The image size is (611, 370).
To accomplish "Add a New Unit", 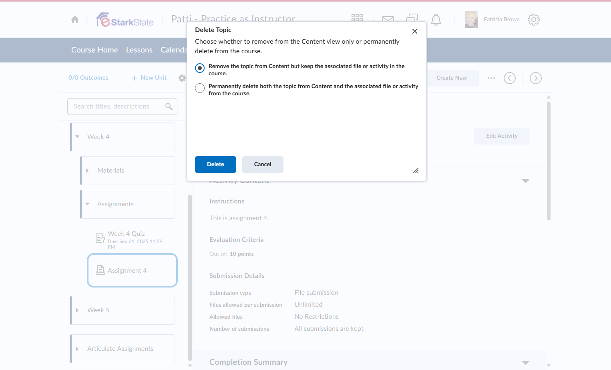I will (149, 78).
